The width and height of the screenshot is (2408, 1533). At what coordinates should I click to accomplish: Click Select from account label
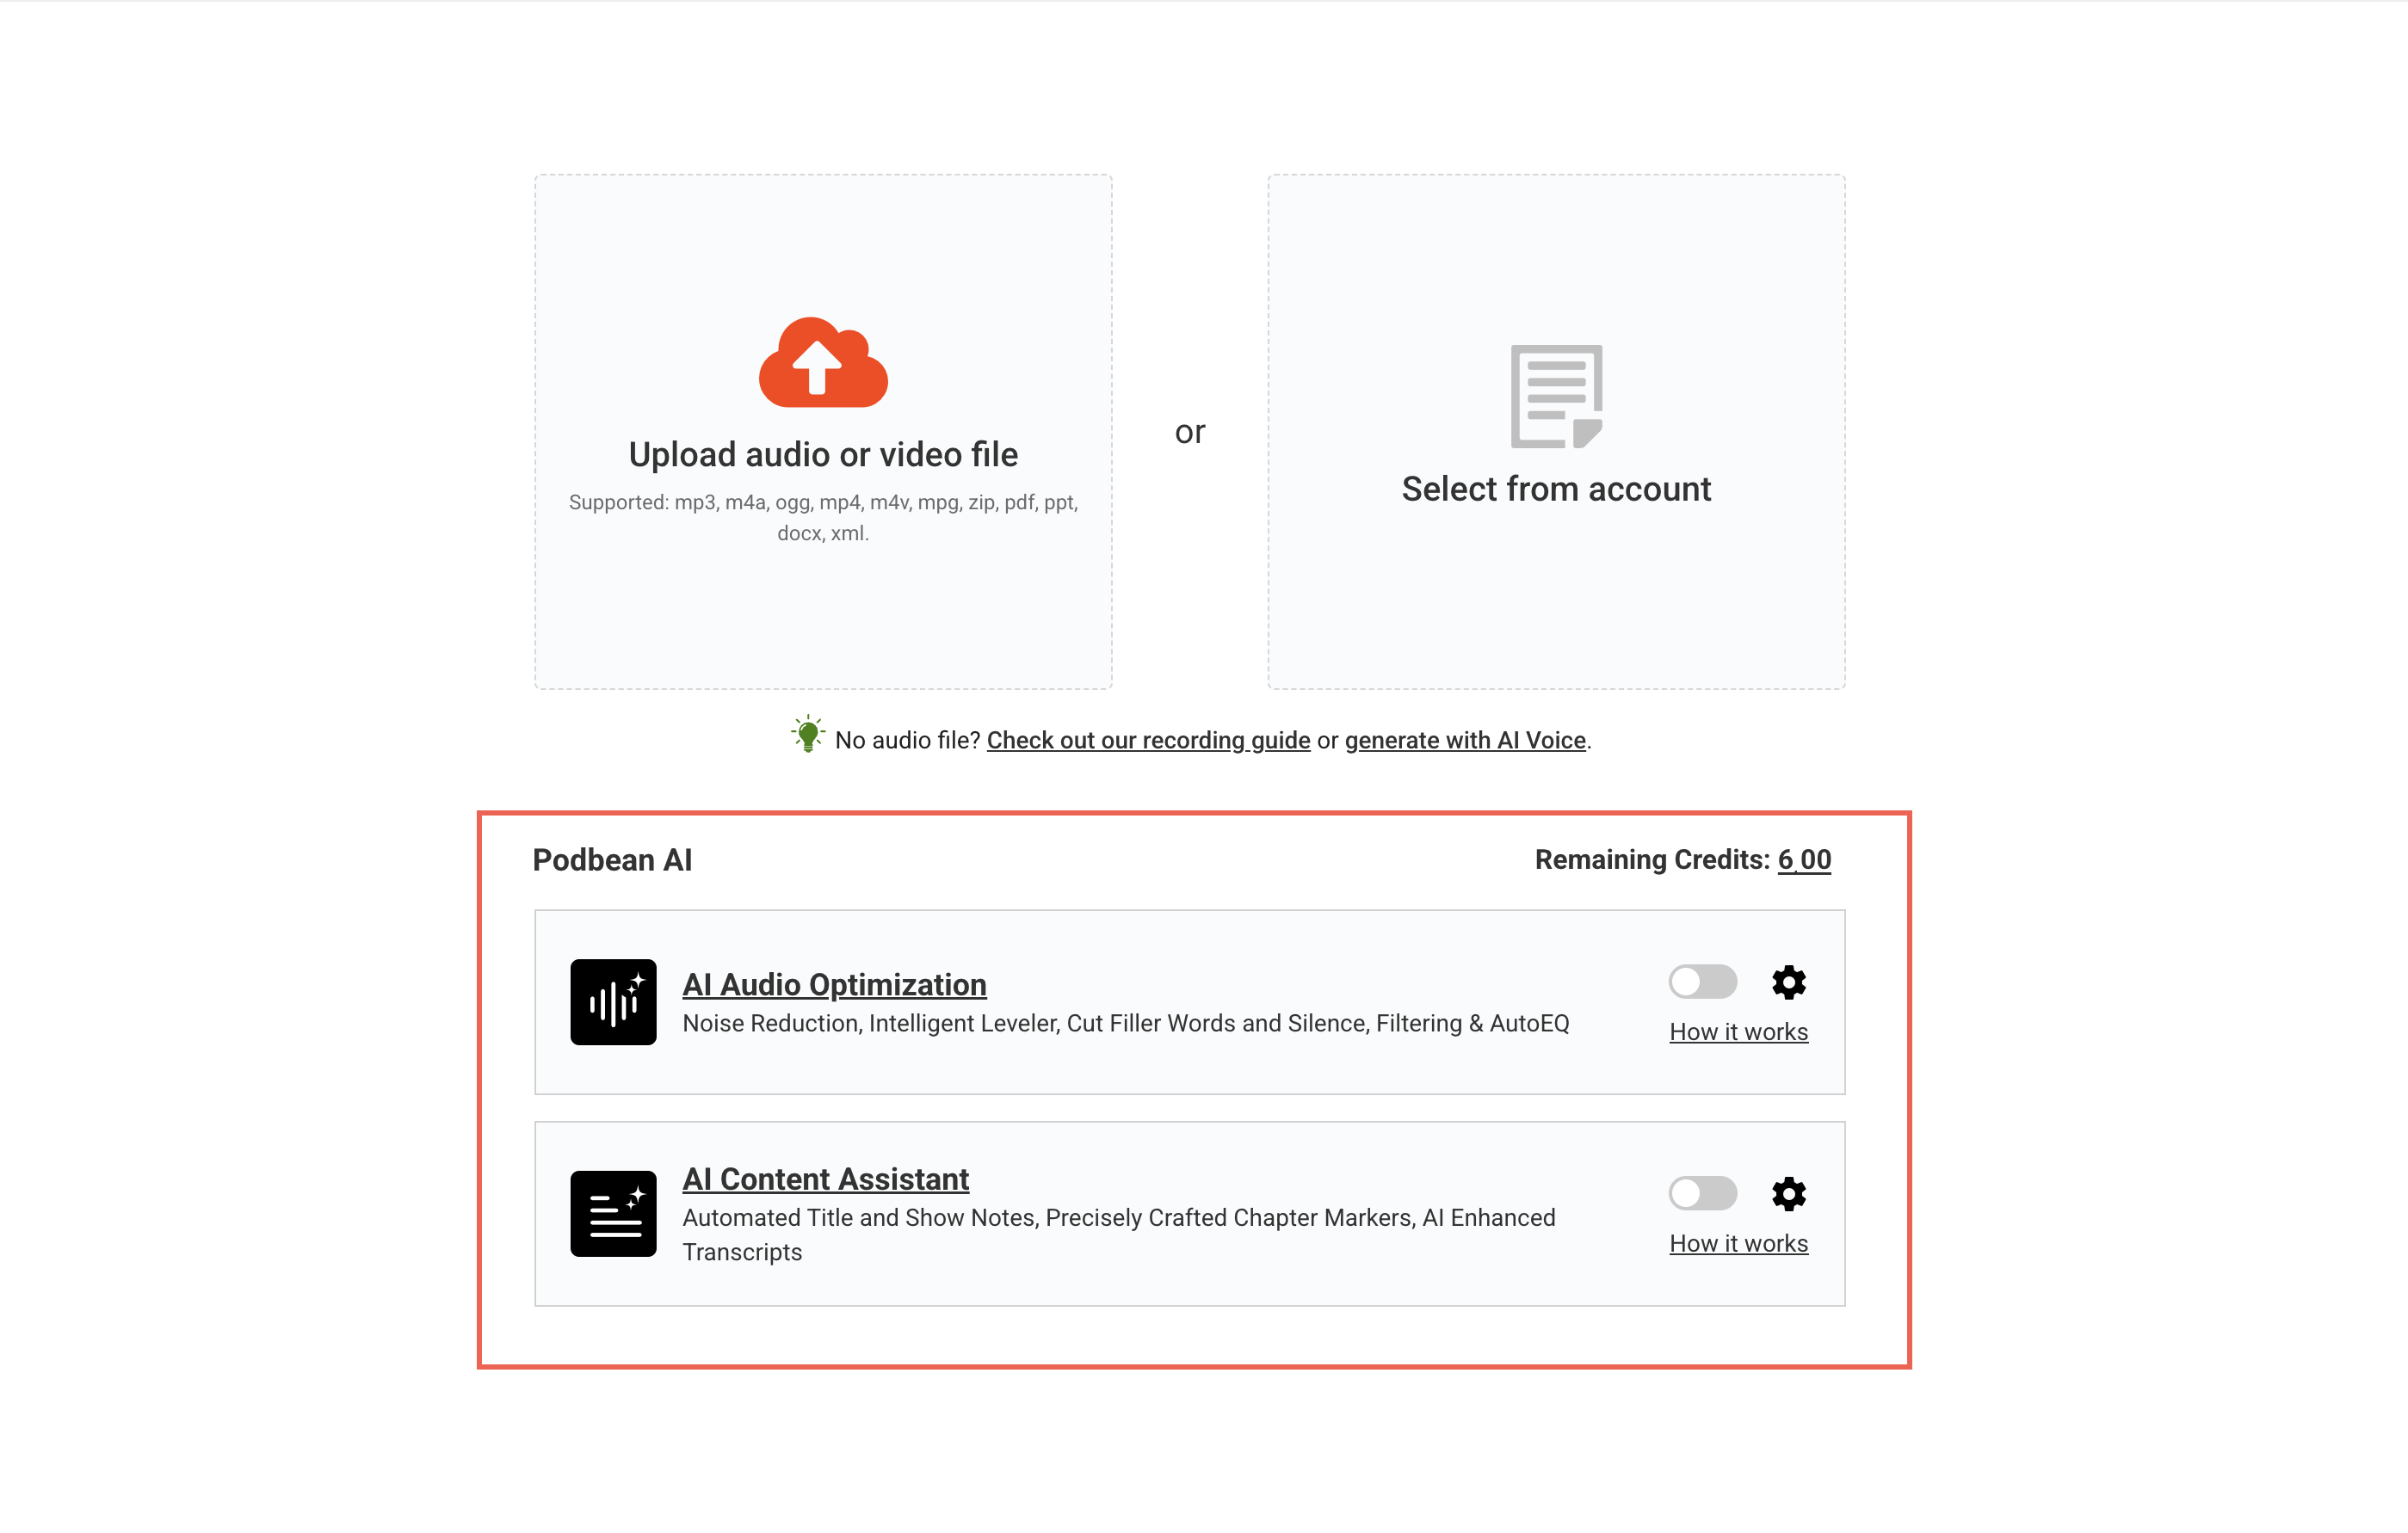tap(1556, 489)
